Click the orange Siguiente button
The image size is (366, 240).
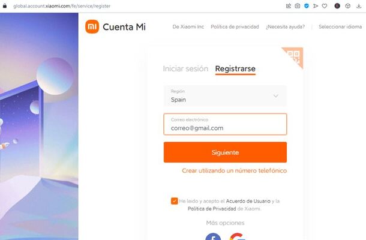tap(225, 152)
